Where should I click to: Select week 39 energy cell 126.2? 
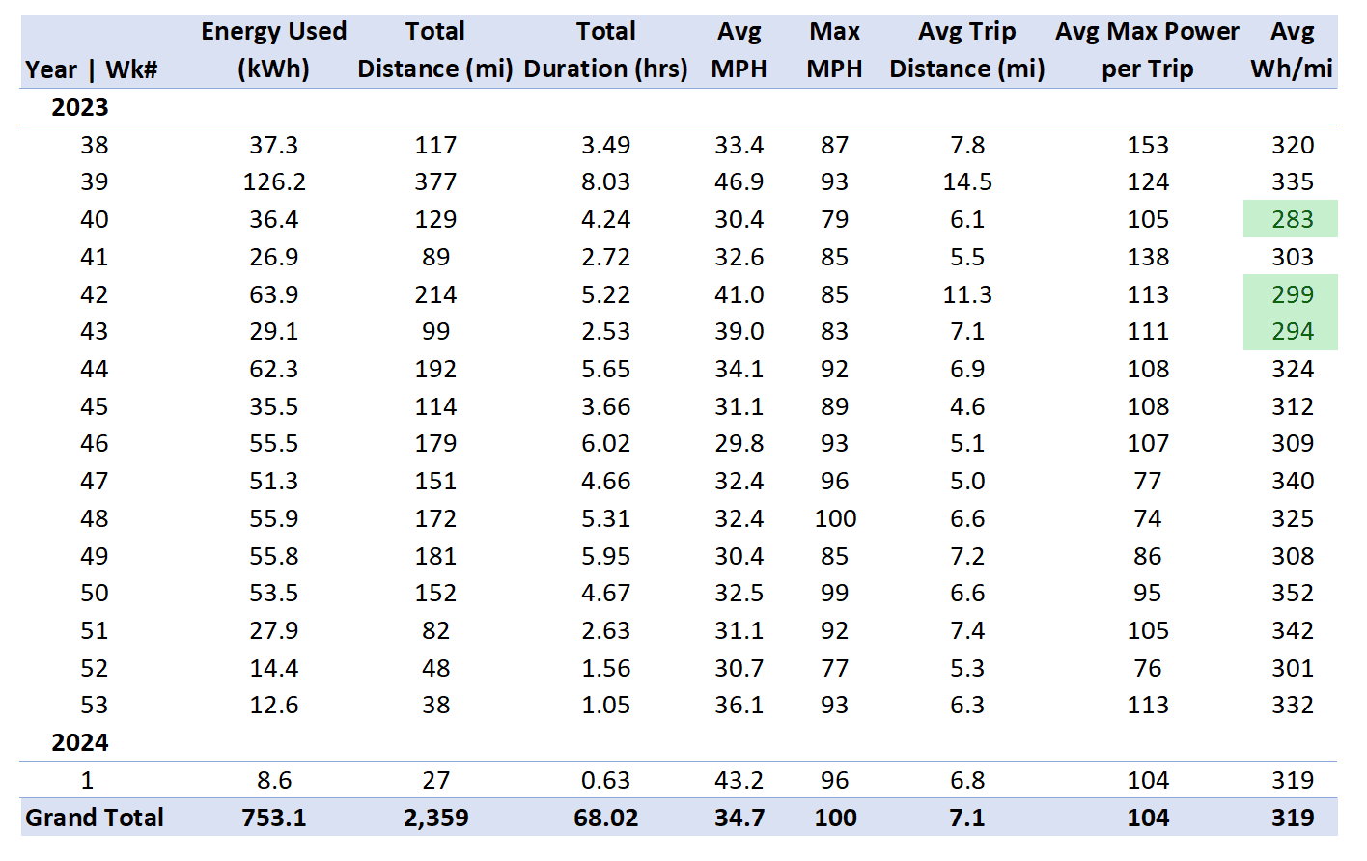(x=274, y=181)
